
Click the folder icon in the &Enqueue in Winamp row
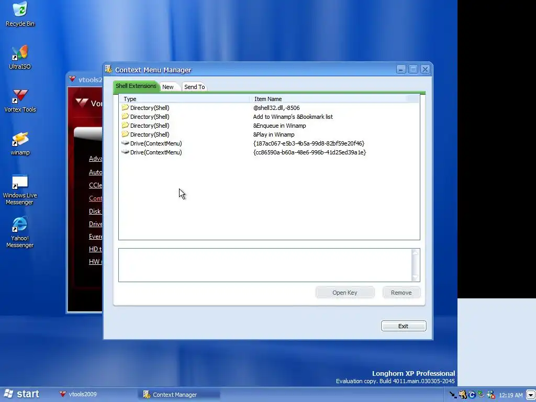tap(125, 125)
